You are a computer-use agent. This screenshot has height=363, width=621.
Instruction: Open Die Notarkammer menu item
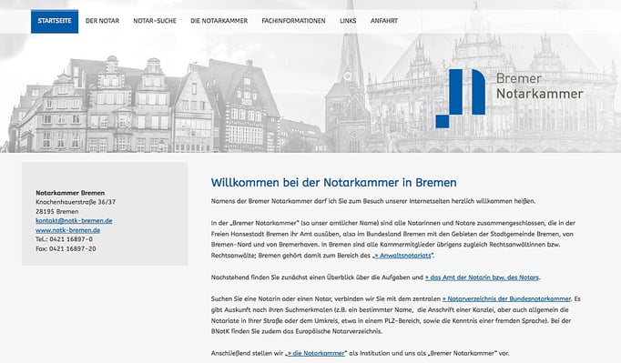tap(219, 21)
